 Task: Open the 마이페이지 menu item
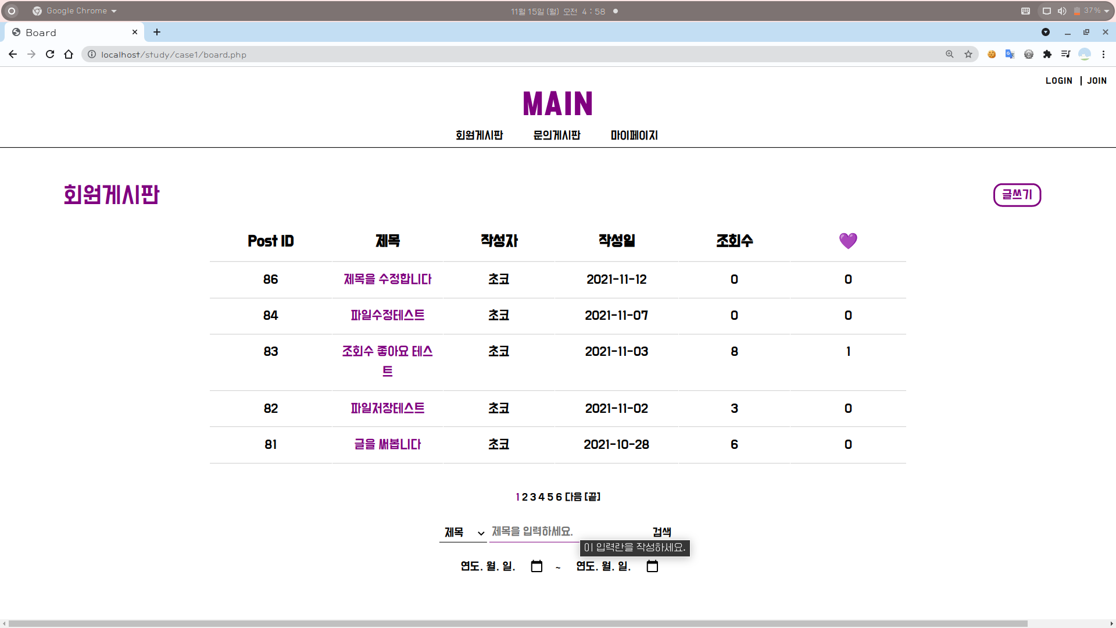(634, 135)
